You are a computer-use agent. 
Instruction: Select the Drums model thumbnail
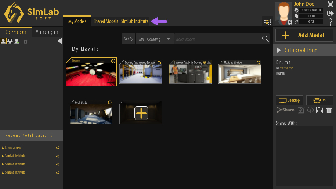click(91, 72)
